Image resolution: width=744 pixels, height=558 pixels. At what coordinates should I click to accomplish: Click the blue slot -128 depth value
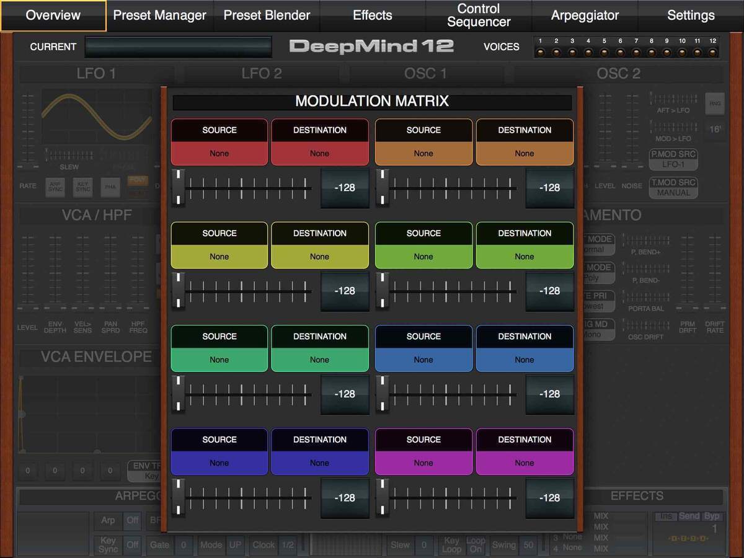[550, 394]
